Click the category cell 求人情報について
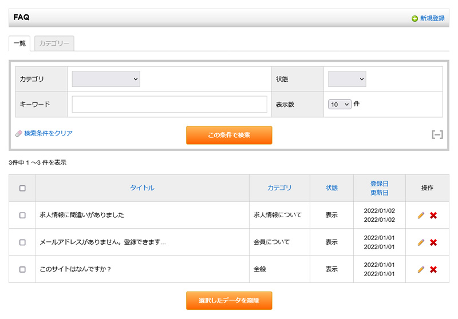Screen dimensions: 458x319 pos(278,215)
